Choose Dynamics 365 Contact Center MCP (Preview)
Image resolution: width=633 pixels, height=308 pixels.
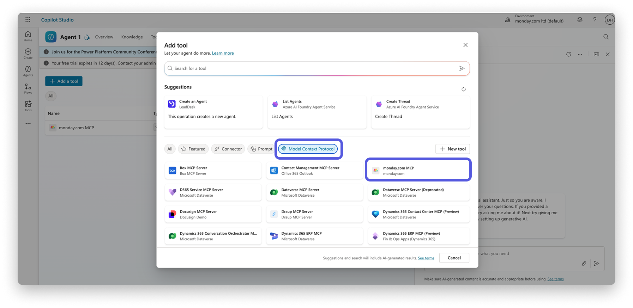[419, 214]
